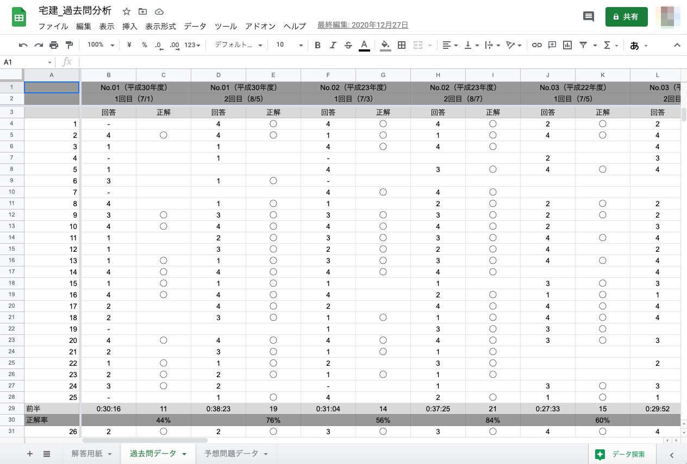Open comment history icon
The image size is (687, 464).
[x=589, y=17]
